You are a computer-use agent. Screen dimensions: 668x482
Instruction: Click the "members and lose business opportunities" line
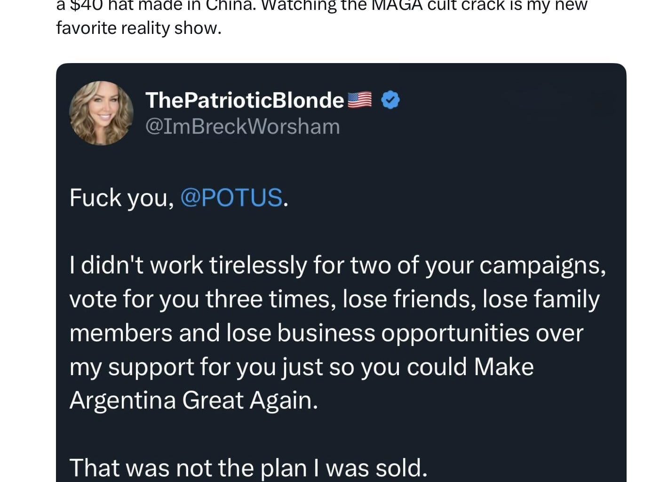(x=326, y=333)
